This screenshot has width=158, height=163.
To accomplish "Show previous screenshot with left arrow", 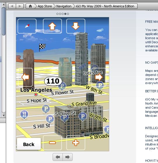I will click(58, 157).
